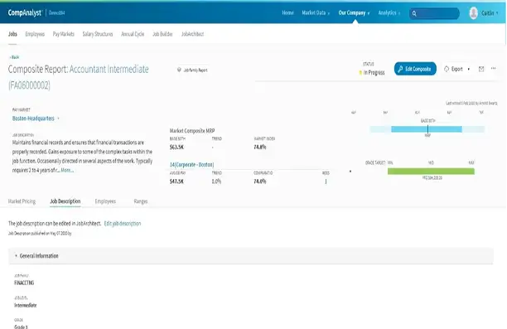Click the Job Family Report pin icon

(179, 70)
